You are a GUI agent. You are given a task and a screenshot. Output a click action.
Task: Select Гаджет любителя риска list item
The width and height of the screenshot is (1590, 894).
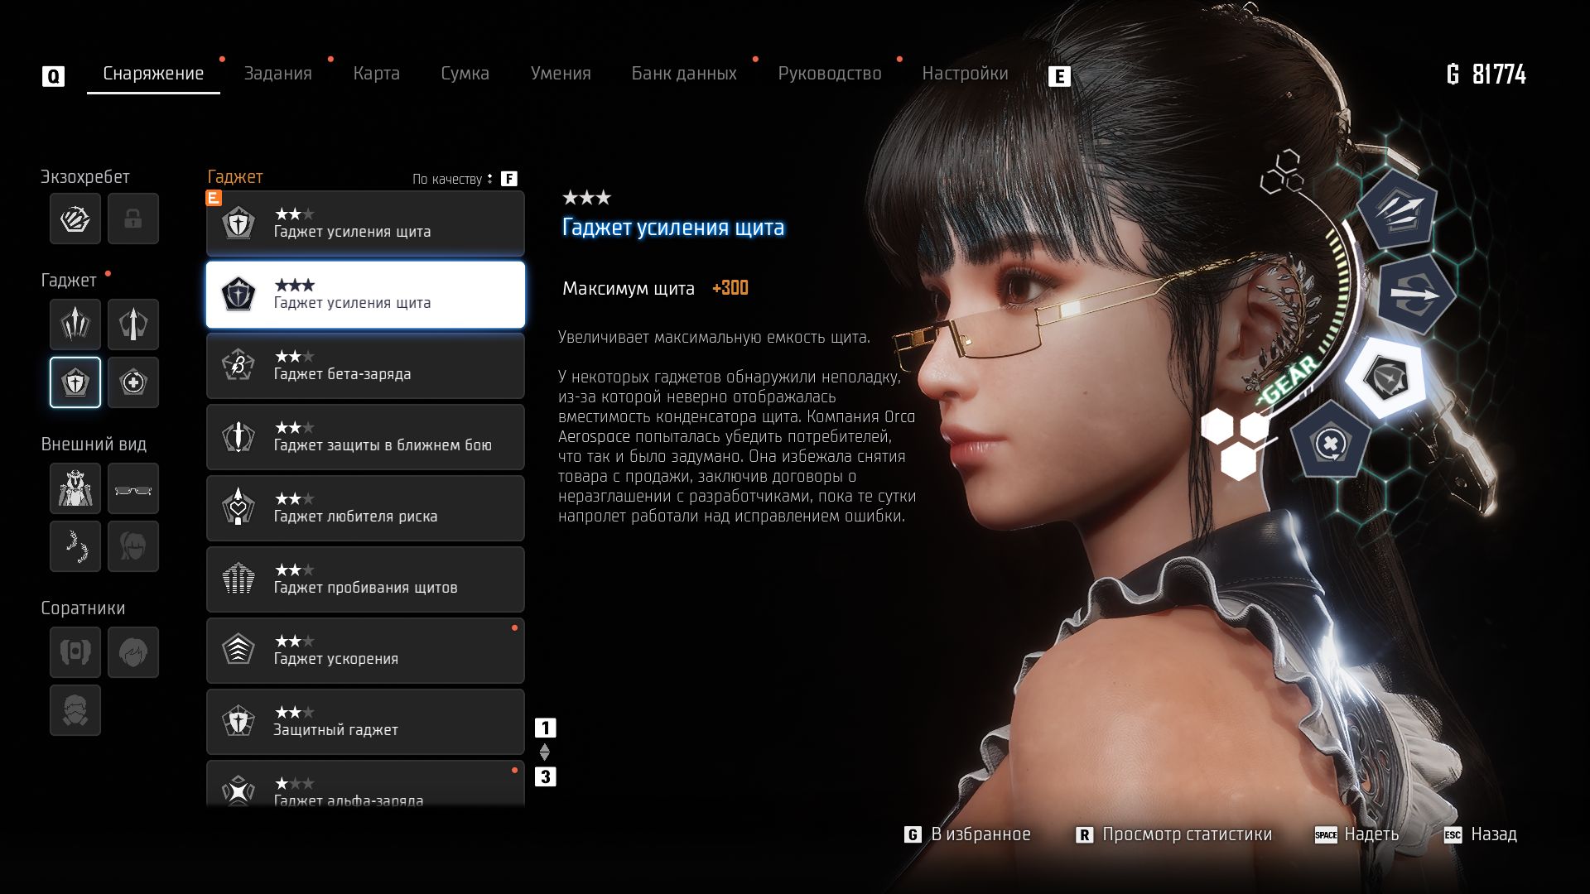pos(365,508)
